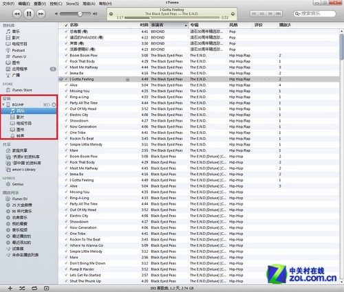Viewport: 344px width, 292px height.
Task: Seek on the playback progress bar
Action: click(x=172, y=17)
